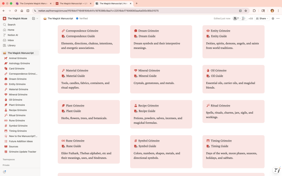Screen dimensions: 282x176
Task: Open Search in the Notion sidebar
Action: (12, 25)
